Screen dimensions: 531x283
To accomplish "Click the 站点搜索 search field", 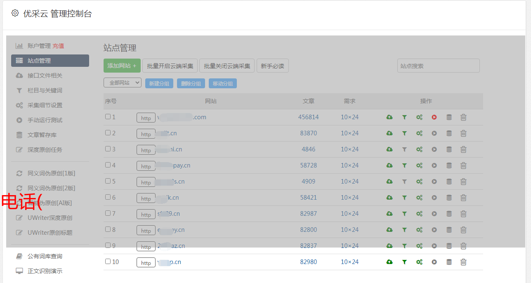I will (x=438, y=66).
